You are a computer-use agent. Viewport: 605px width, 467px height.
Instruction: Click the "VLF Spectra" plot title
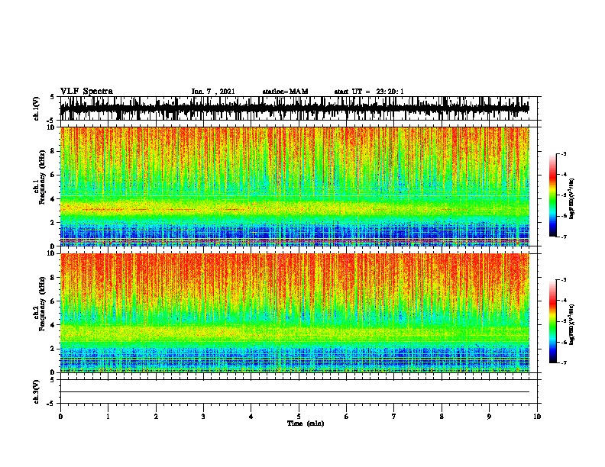tap(86, 92)
